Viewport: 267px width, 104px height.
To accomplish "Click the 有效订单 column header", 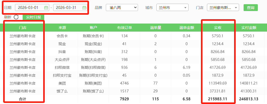I will coord(124,28).
